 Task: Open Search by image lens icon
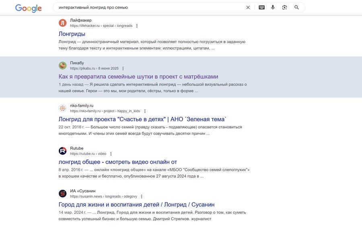click(284, 7)
